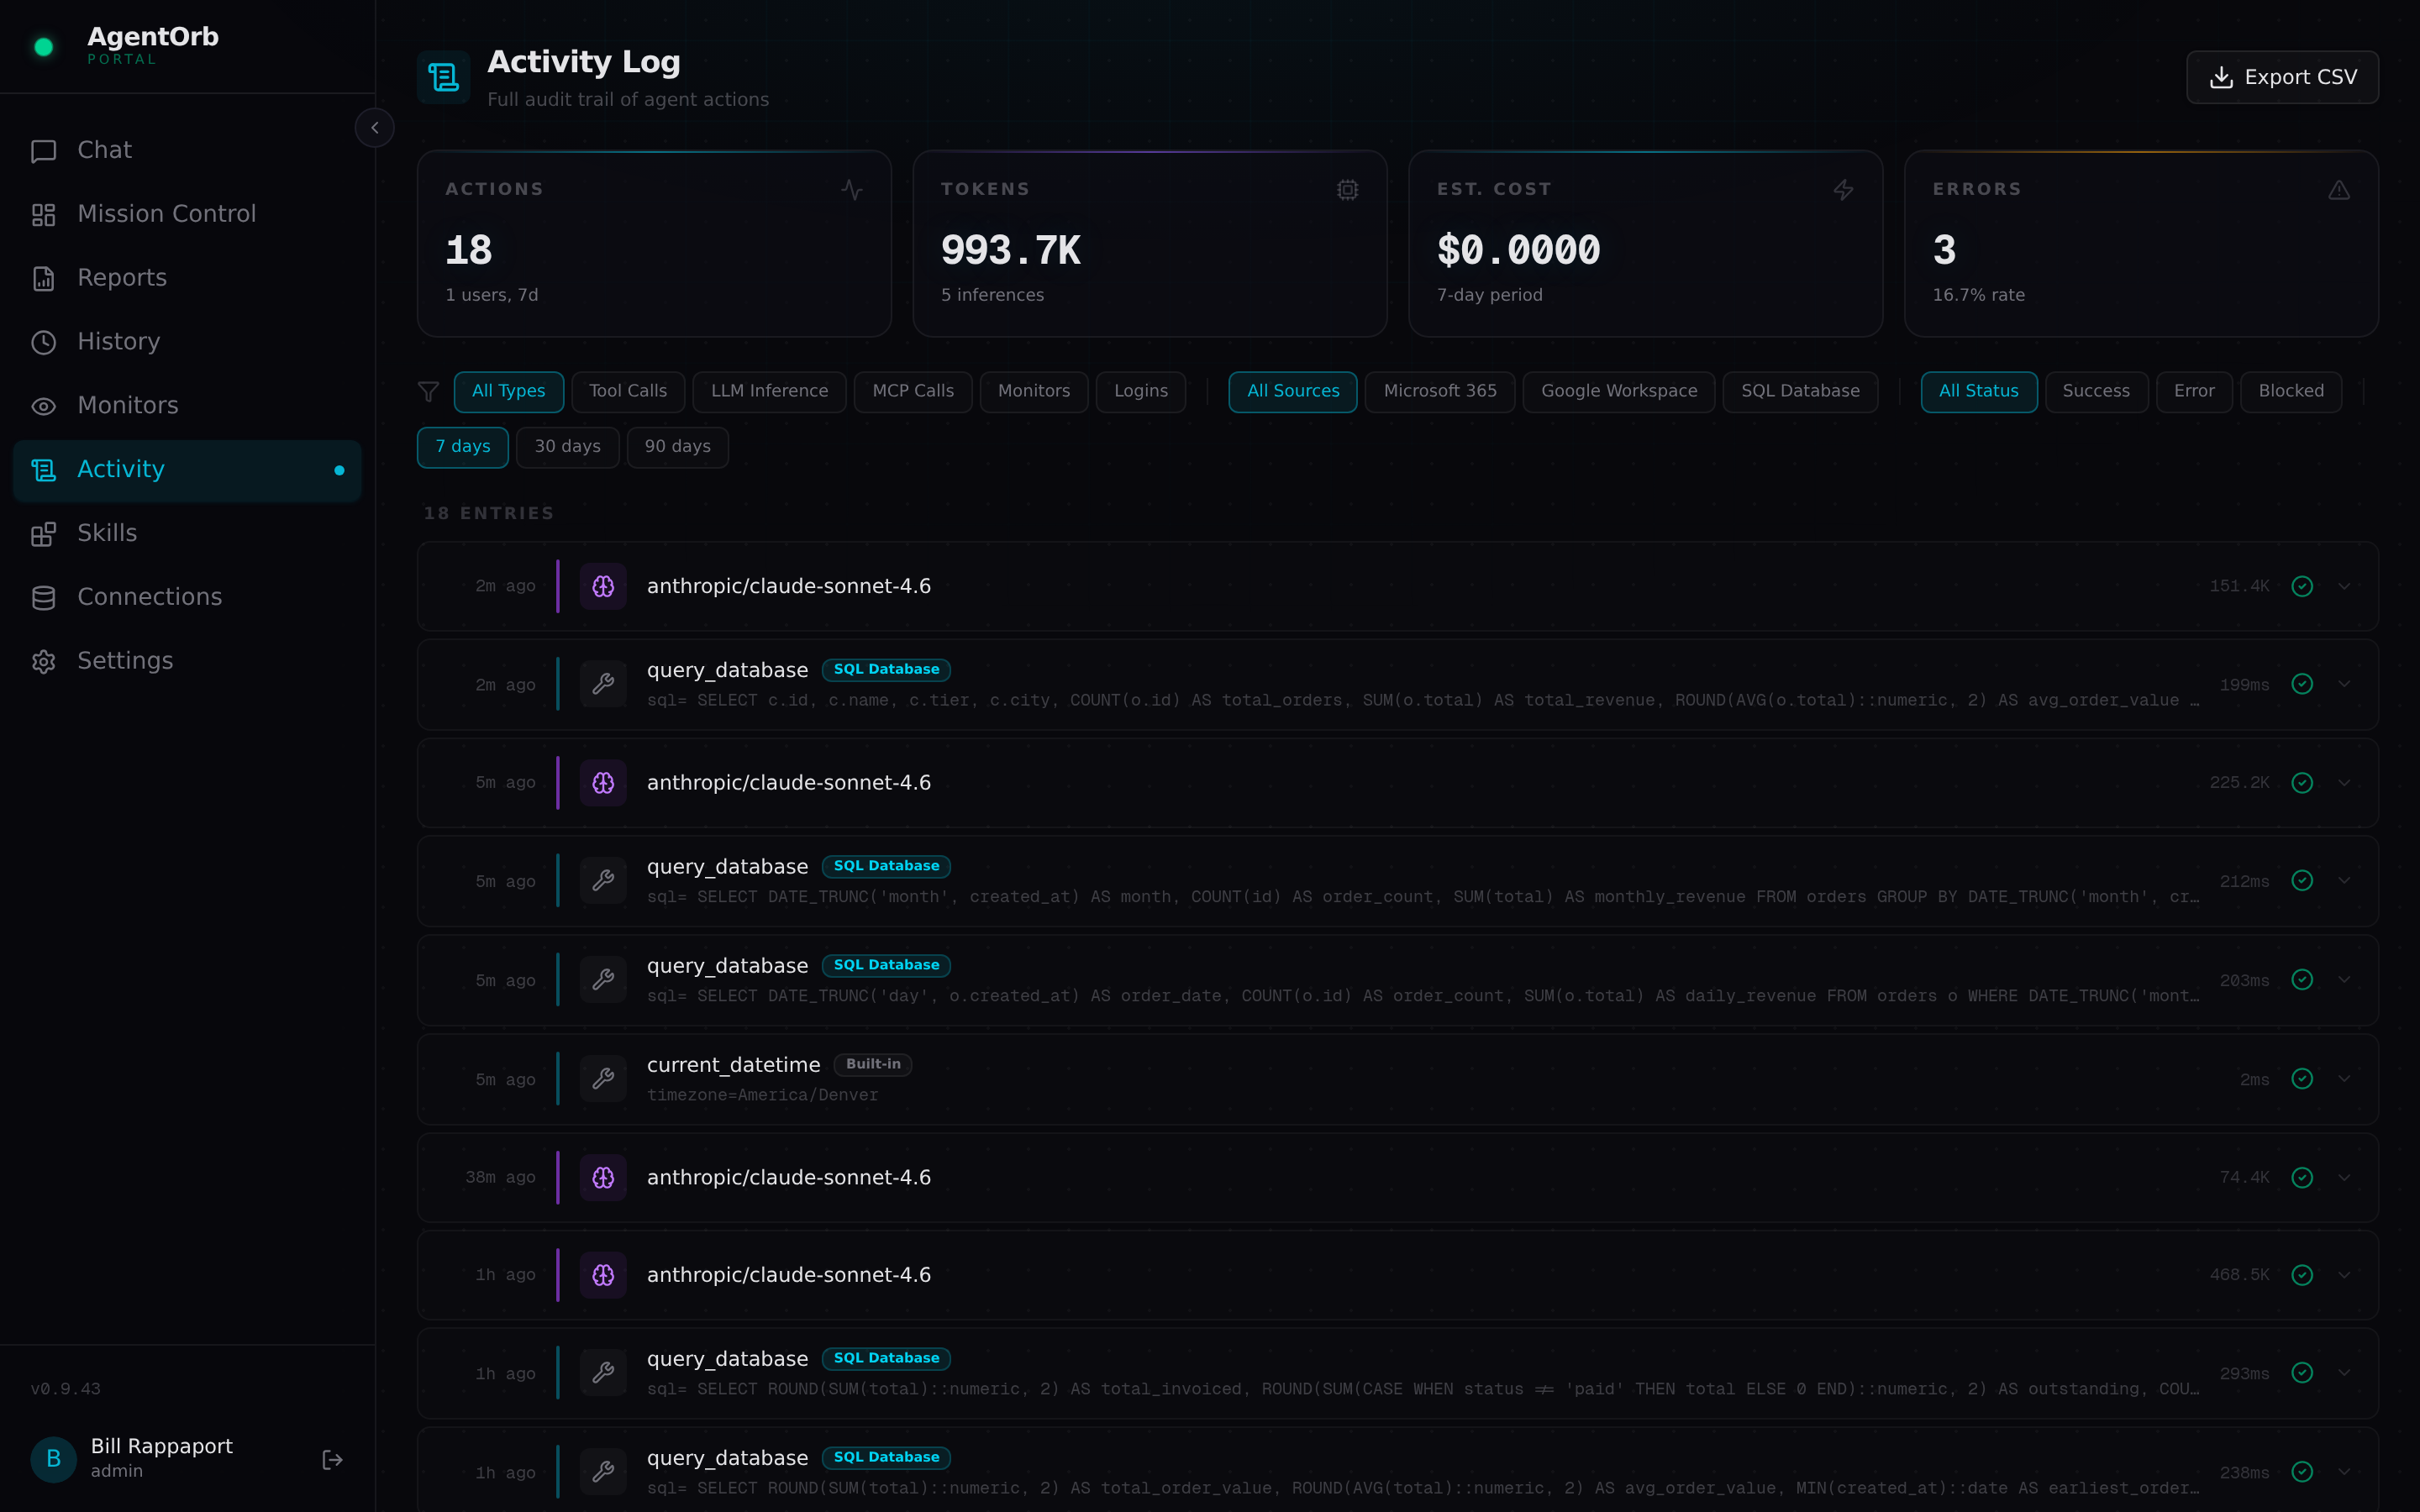This screenshot has height=1512, width=2420.
Task: Click the wrench icon on the 199ms query
Action: 603,684
